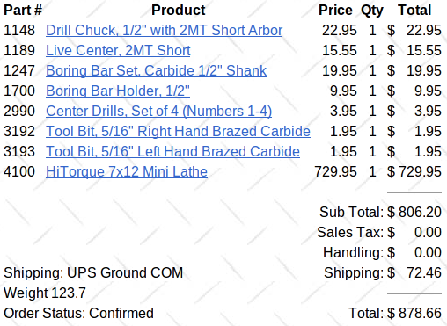This screenshot has width=447, height=326.
Task: Click the Product column header
Action: tap(179, 11)
